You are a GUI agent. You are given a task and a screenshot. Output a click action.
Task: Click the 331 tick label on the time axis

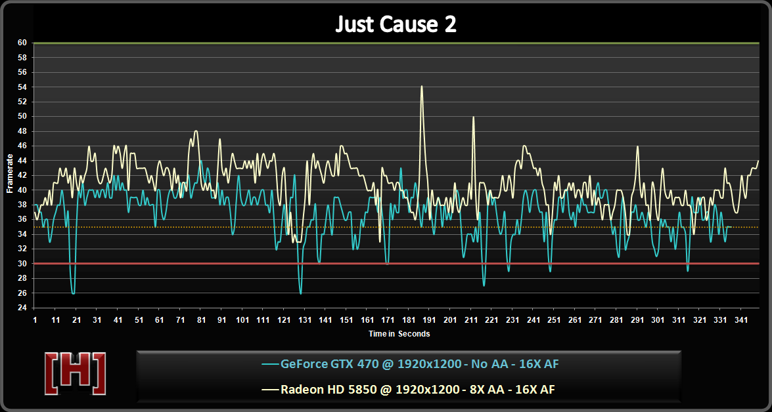[720, 320]
